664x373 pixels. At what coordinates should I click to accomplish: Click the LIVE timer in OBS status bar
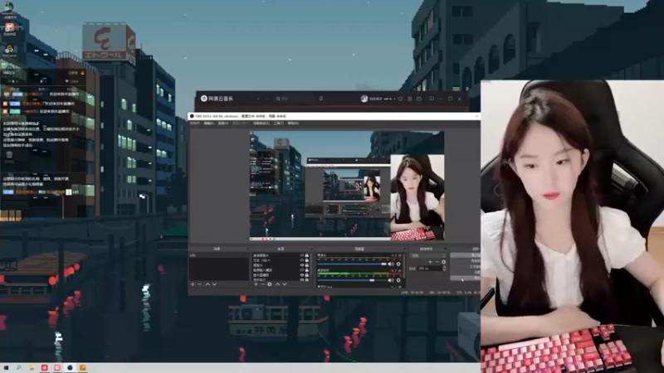pyautogui.click(x=412, y=293)
